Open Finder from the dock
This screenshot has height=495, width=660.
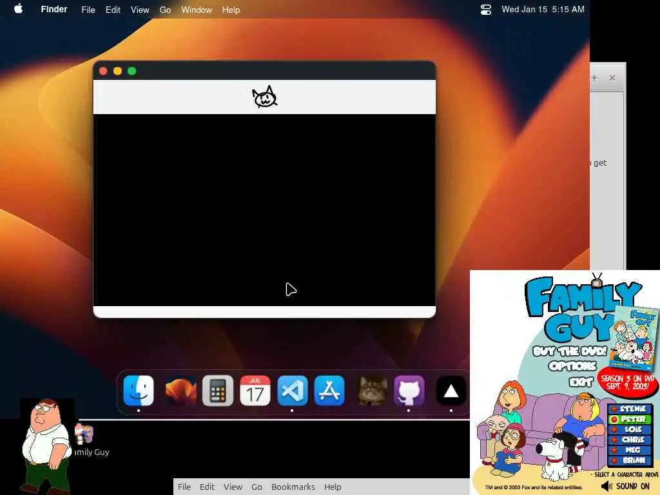(139, 390)
